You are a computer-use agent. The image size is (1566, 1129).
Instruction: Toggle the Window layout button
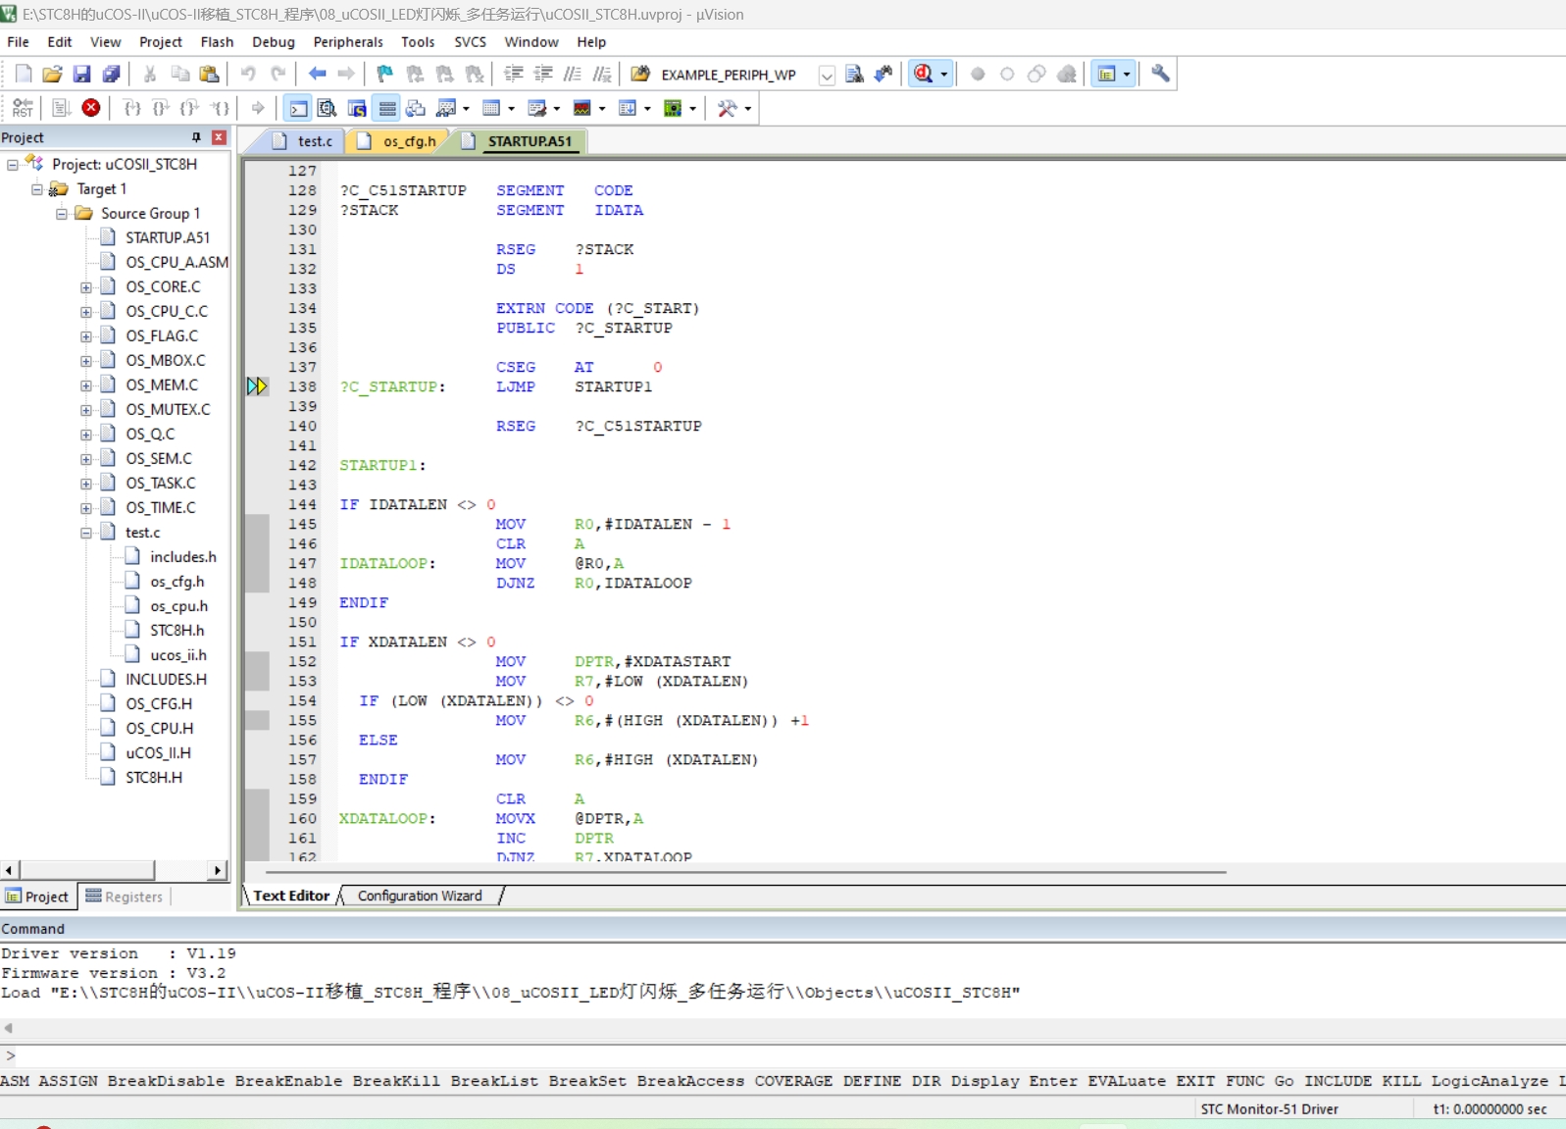click(1107, 74)
